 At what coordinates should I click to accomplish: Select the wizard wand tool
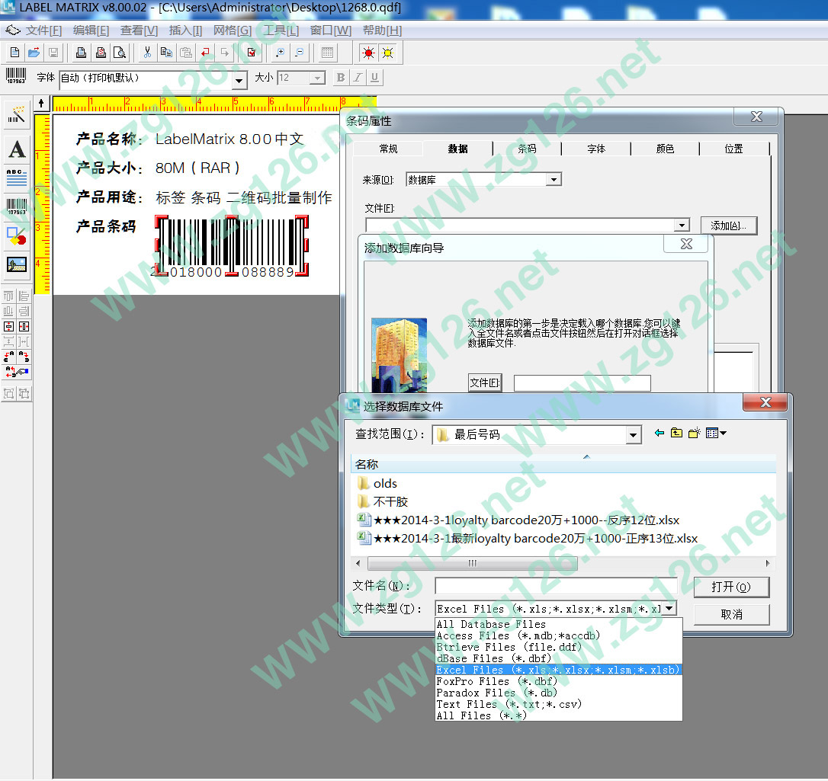click(x=16, y=116)
